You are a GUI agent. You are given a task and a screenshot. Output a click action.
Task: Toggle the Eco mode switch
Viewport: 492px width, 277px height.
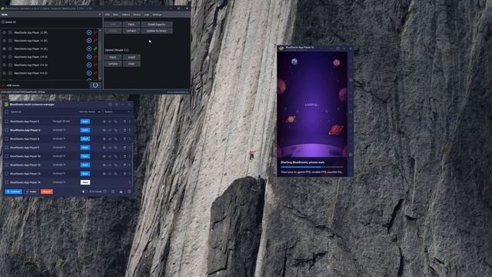tap(85, 192)
